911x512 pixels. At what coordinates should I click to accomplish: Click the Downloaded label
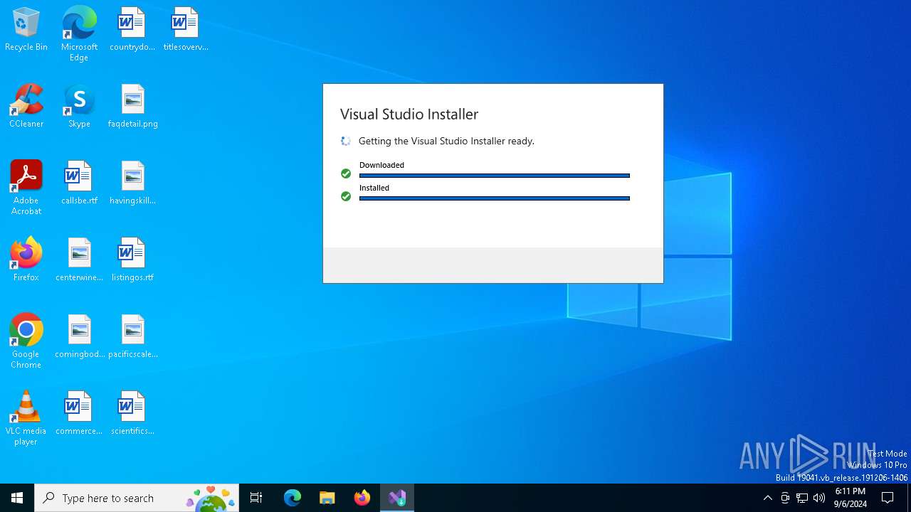pyautogui.click(x=381, y=165)
